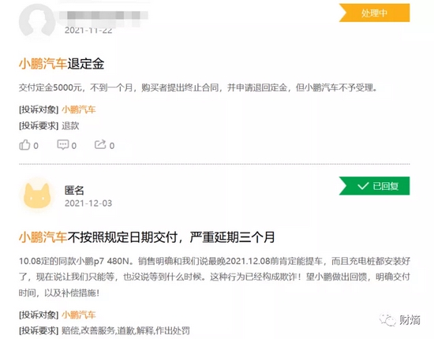The image size is (434, 339).
Task: Click the yellow cat avatar of 匿名
Action: click(37, 196)
